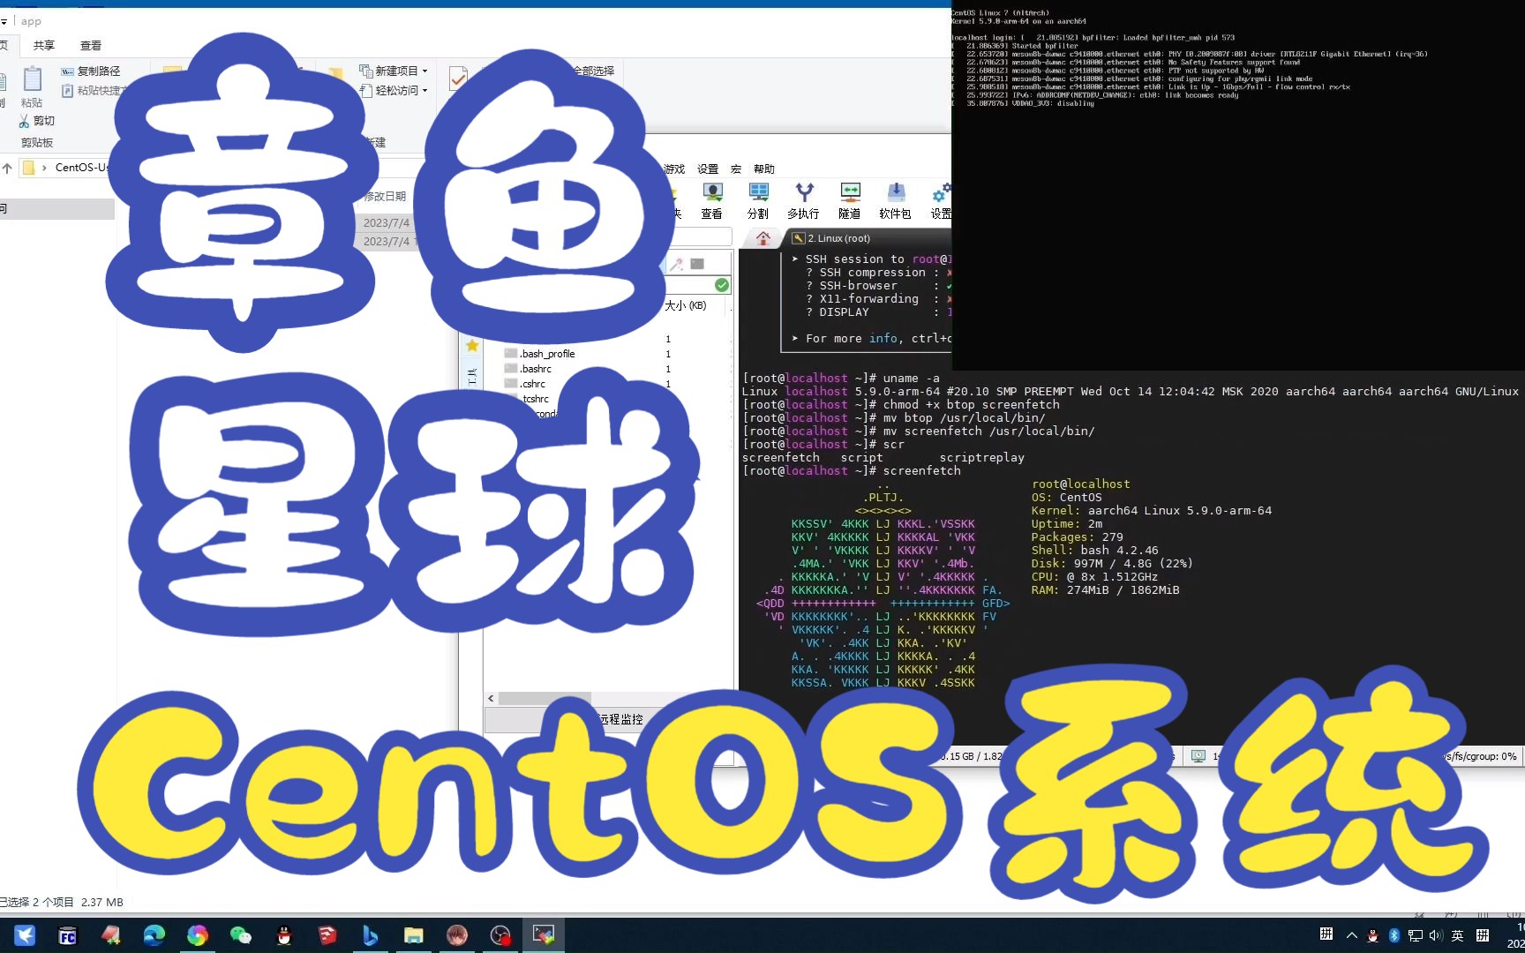
Task: Click 剪切 (Cut) in Explorer ribbon
Action: tap(37, 121)
